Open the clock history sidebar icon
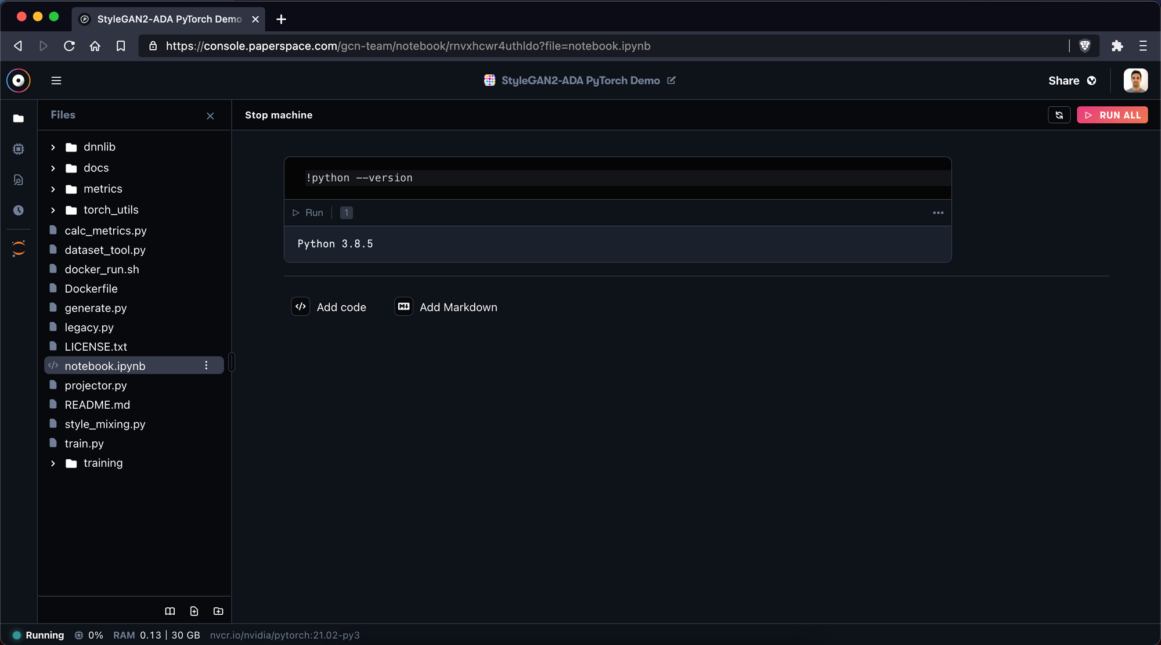The width and height of the screenshot is (1161, 645). click(x=19, y=210)
